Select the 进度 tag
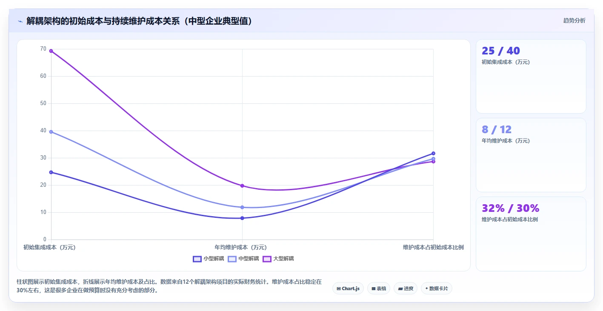 [405, 288]
